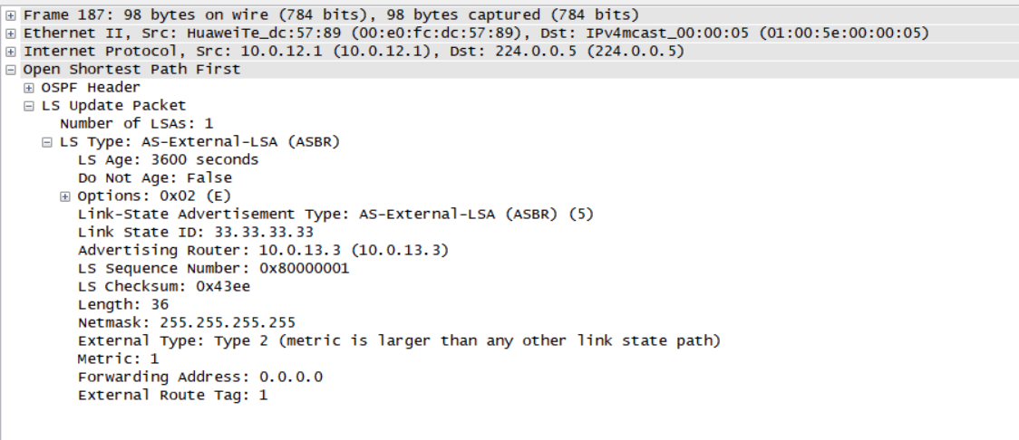Expand the OSPF Header node
The image size is (1019, 440).
[29, 88]
